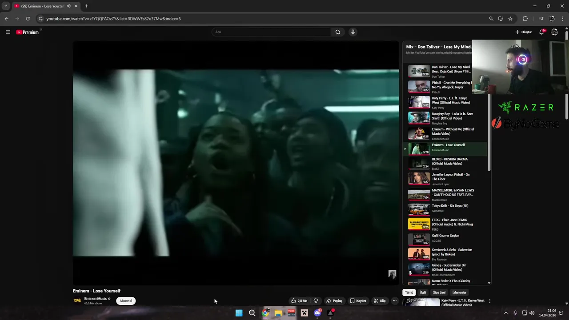
Task: Subscribe with Abone ol button
Action: pos(126,301)
